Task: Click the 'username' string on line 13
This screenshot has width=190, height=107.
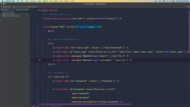Action: click(104, 60)
